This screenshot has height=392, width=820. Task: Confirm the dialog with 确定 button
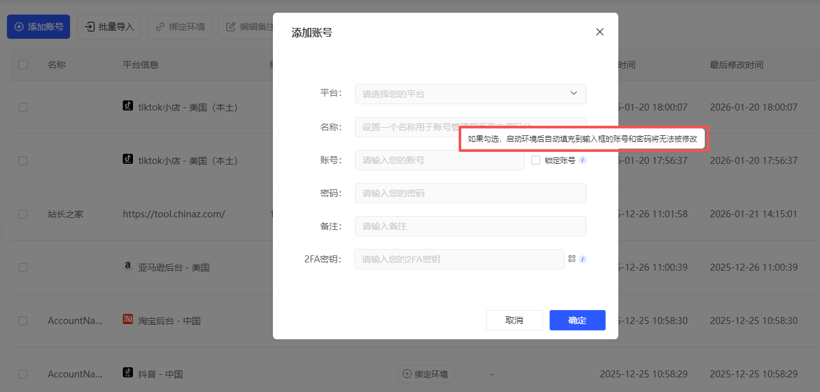(x=576, y=320)
